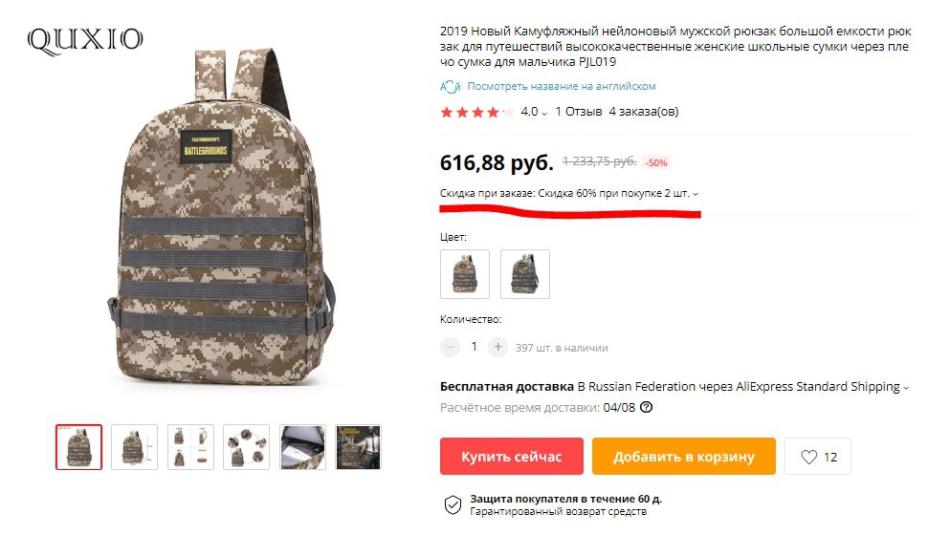This screenshot has width=928, height=535.
Task: Select the second dark camouflage color option
Action: click(525, 273)
